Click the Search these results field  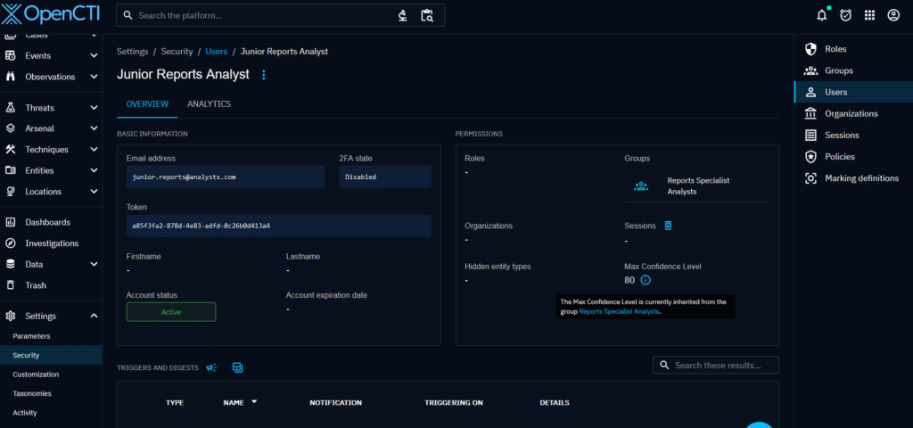pos(724,366)
